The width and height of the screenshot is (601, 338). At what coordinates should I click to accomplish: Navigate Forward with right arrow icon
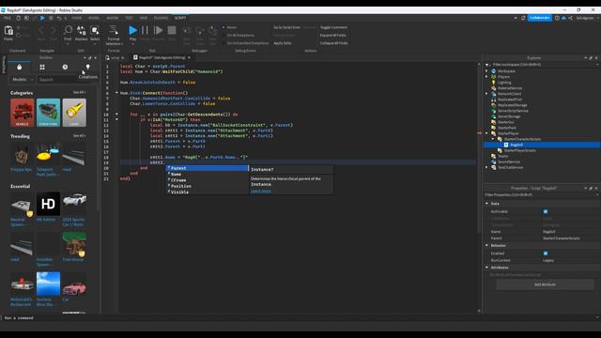coord(54,30)
